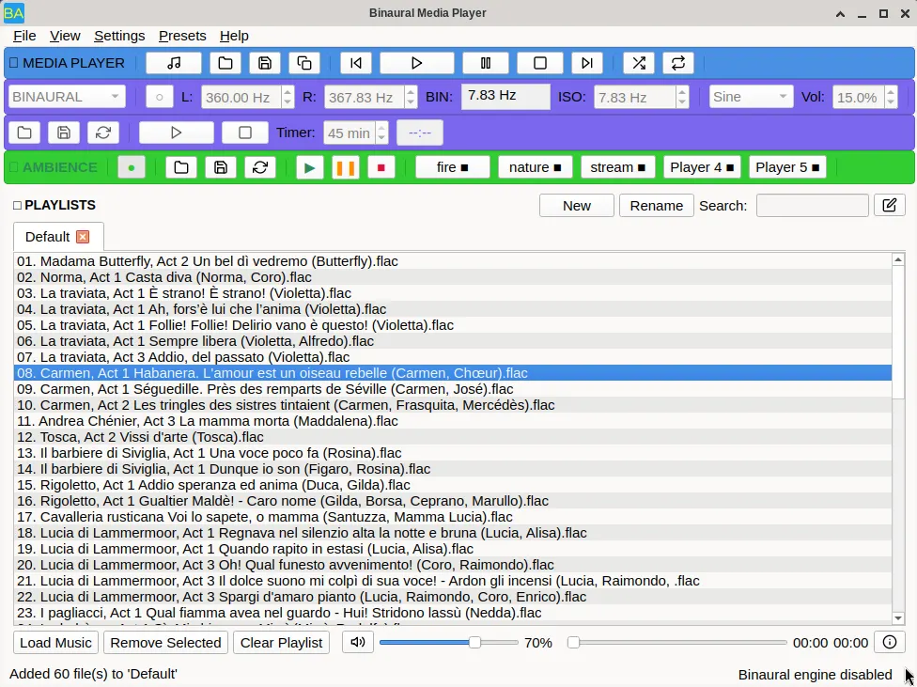The image size is (917, 687).
Task: Open ambience preset folder icon
Action: pos(181,168)
